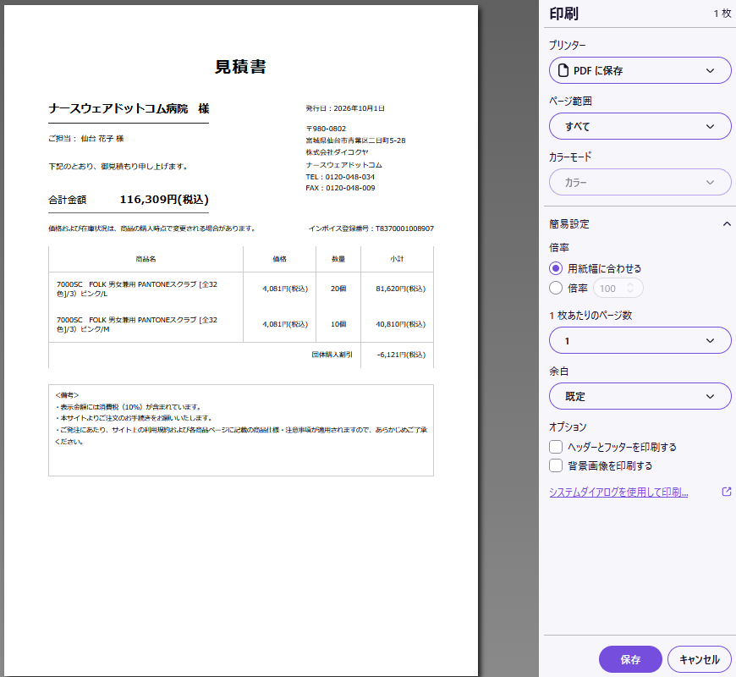736x677 pixels.
Task: Click the インボイス登録番号 text
Action: coord(371,228)
